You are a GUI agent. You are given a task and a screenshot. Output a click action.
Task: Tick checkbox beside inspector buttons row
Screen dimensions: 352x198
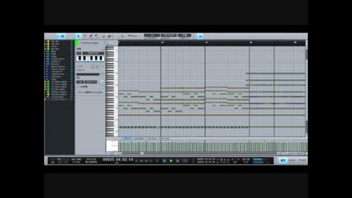[x=102, y=82]
